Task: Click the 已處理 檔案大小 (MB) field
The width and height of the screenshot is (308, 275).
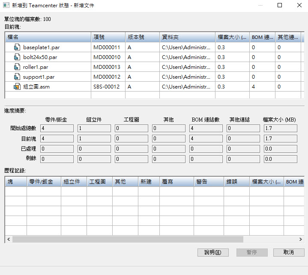Action: [x=281, y=149]
